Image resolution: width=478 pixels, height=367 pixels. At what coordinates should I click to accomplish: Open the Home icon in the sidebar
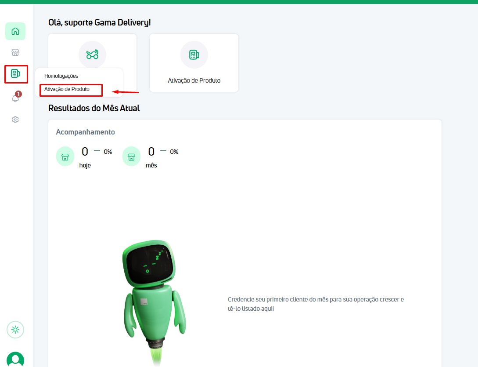point(15,31)
